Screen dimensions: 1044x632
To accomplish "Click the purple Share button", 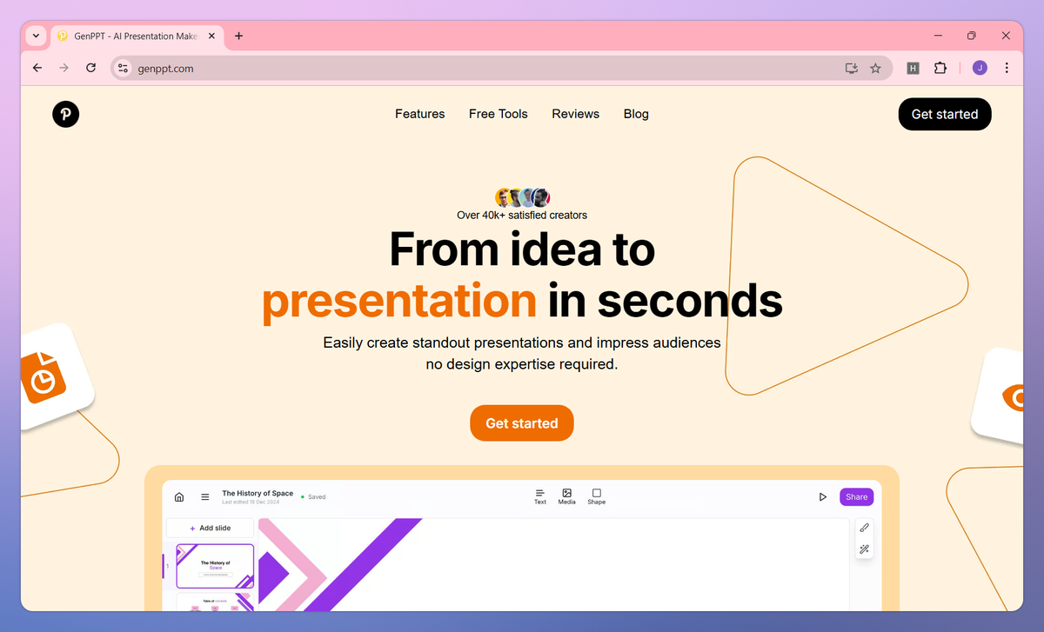I will pos(856,497).
